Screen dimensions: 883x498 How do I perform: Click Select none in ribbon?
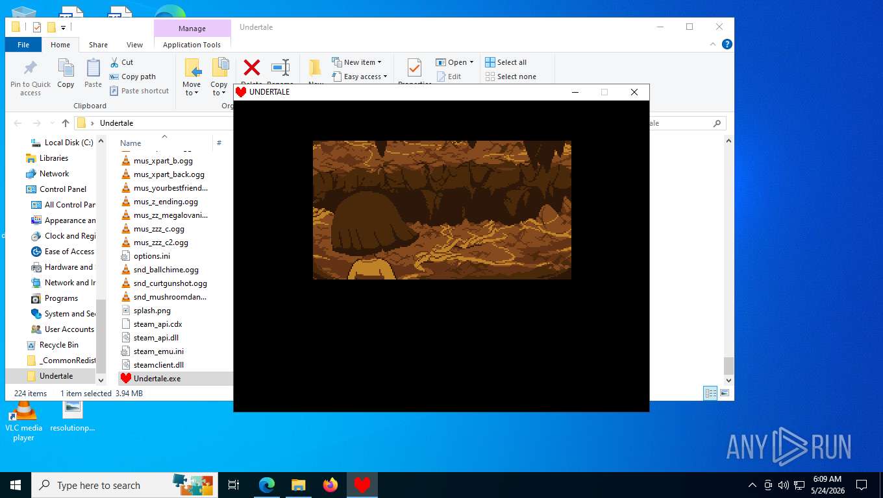[x=510, y=77]
